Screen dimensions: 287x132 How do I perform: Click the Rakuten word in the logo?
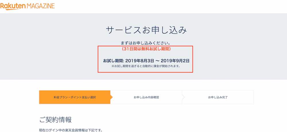[x=13, y=6]
